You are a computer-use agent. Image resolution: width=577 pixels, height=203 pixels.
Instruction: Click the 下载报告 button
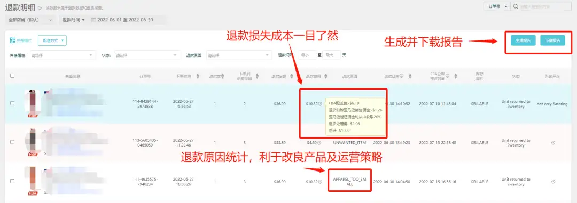(x=552, y=40)
